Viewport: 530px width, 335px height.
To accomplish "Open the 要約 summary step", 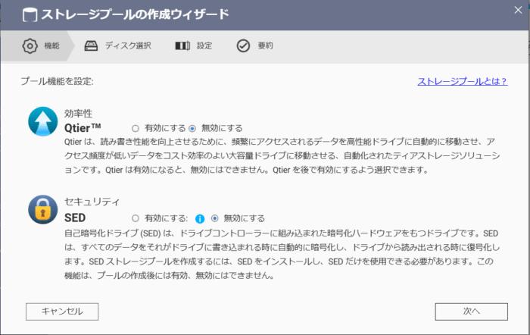I will [x=265, y=45].
